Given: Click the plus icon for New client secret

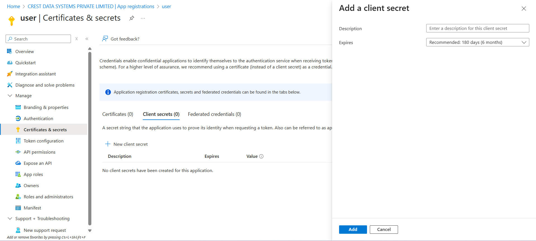Looking at the screenshot, I should [108, 144].
